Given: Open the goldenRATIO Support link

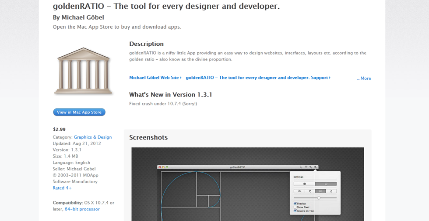Looking at the screenshot, I should pyautogui.click(x=258, y=78).
